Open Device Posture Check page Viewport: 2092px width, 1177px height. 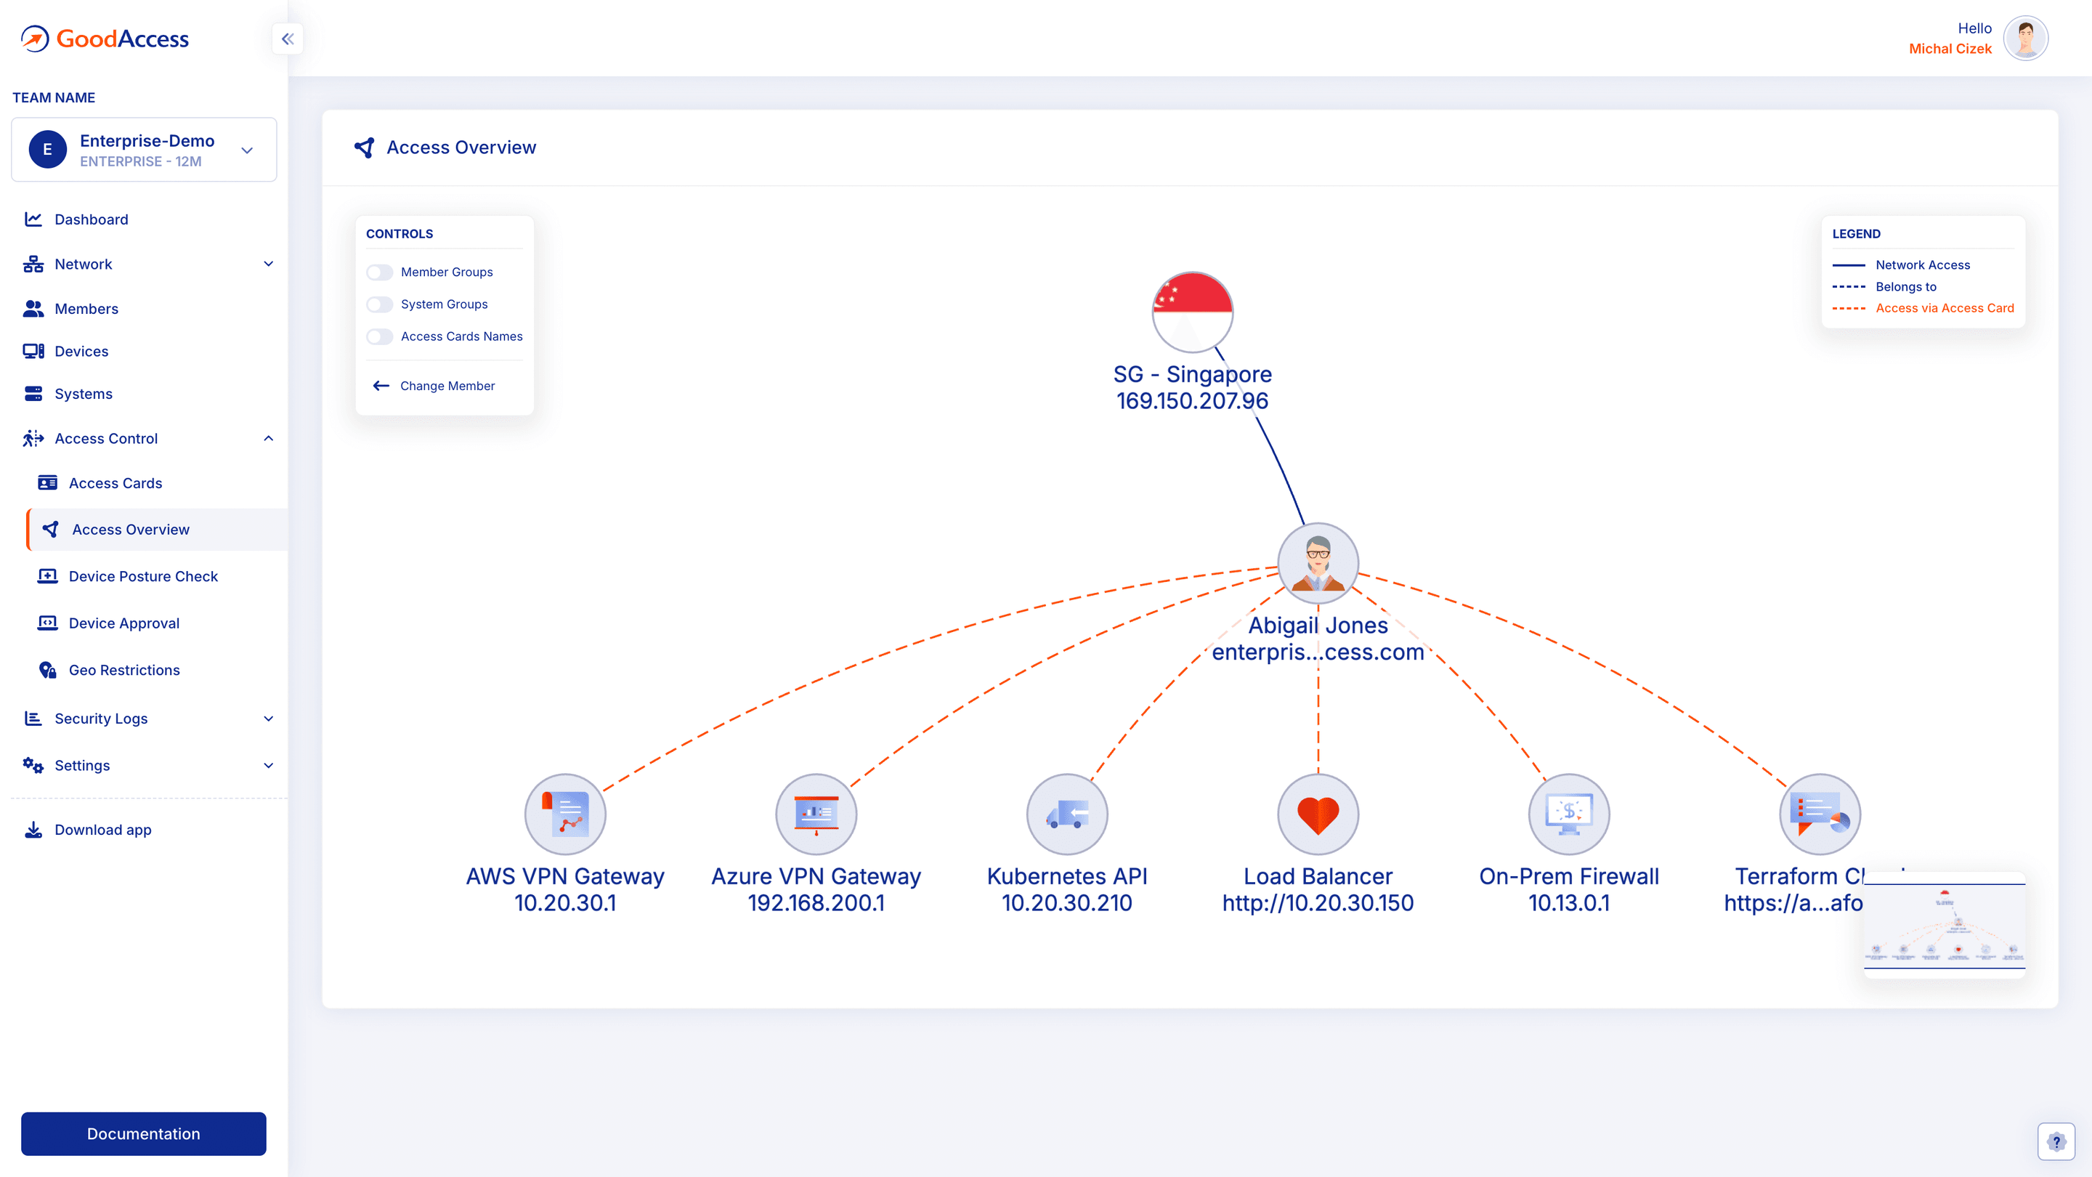pyautogui.click(x=143, y=576)
